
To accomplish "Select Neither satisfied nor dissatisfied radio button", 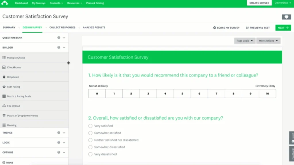I will click(90, 140).
